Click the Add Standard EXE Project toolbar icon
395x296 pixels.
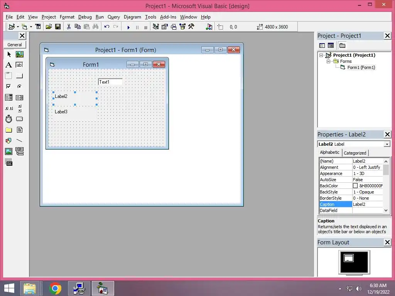(x=12, y=27)
